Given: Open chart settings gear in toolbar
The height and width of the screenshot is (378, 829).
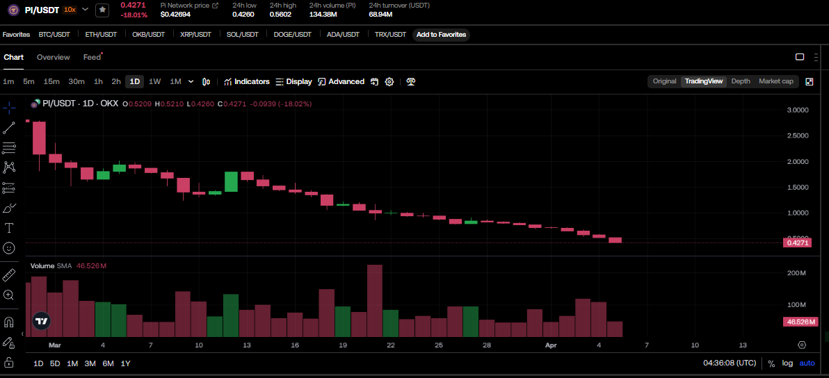Looking at the screenshot, I should click(389, 82).
